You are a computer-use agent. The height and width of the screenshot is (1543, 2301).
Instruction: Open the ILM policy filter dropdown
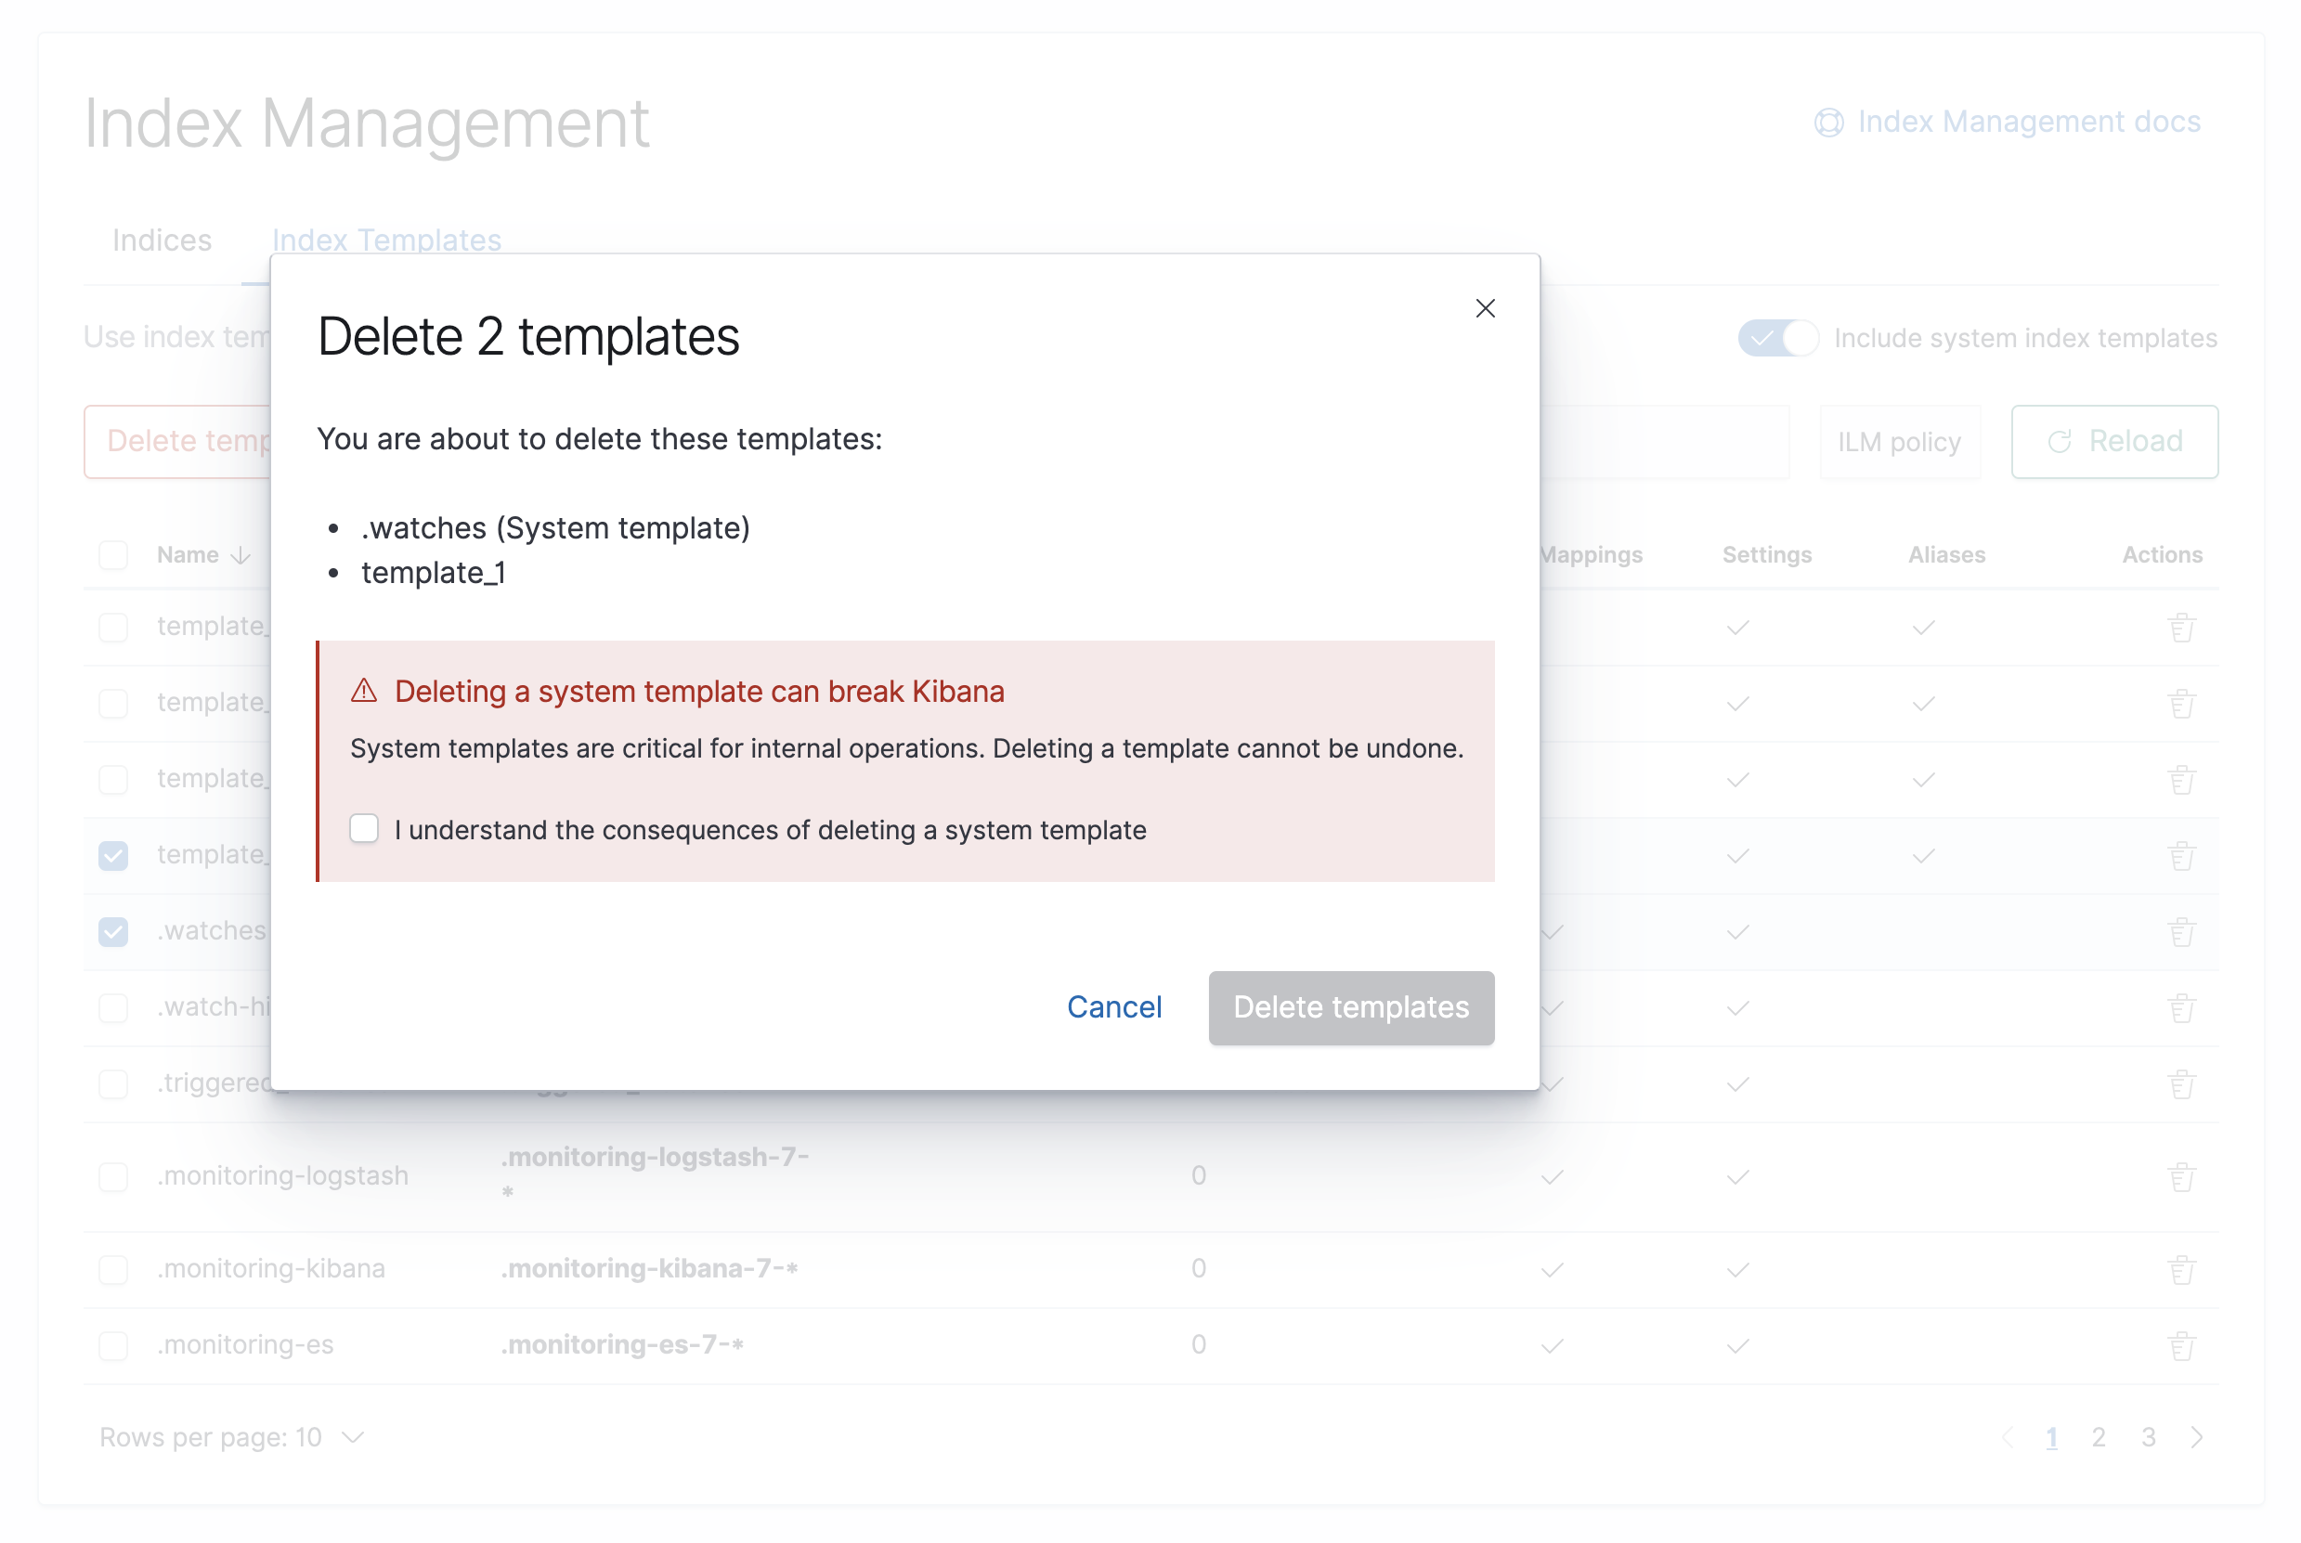pos(1899,442)
